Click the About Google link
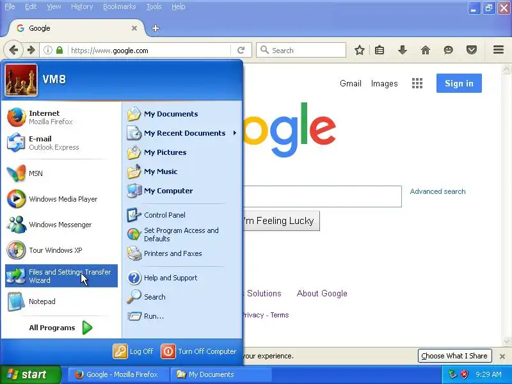 [322, 294]
